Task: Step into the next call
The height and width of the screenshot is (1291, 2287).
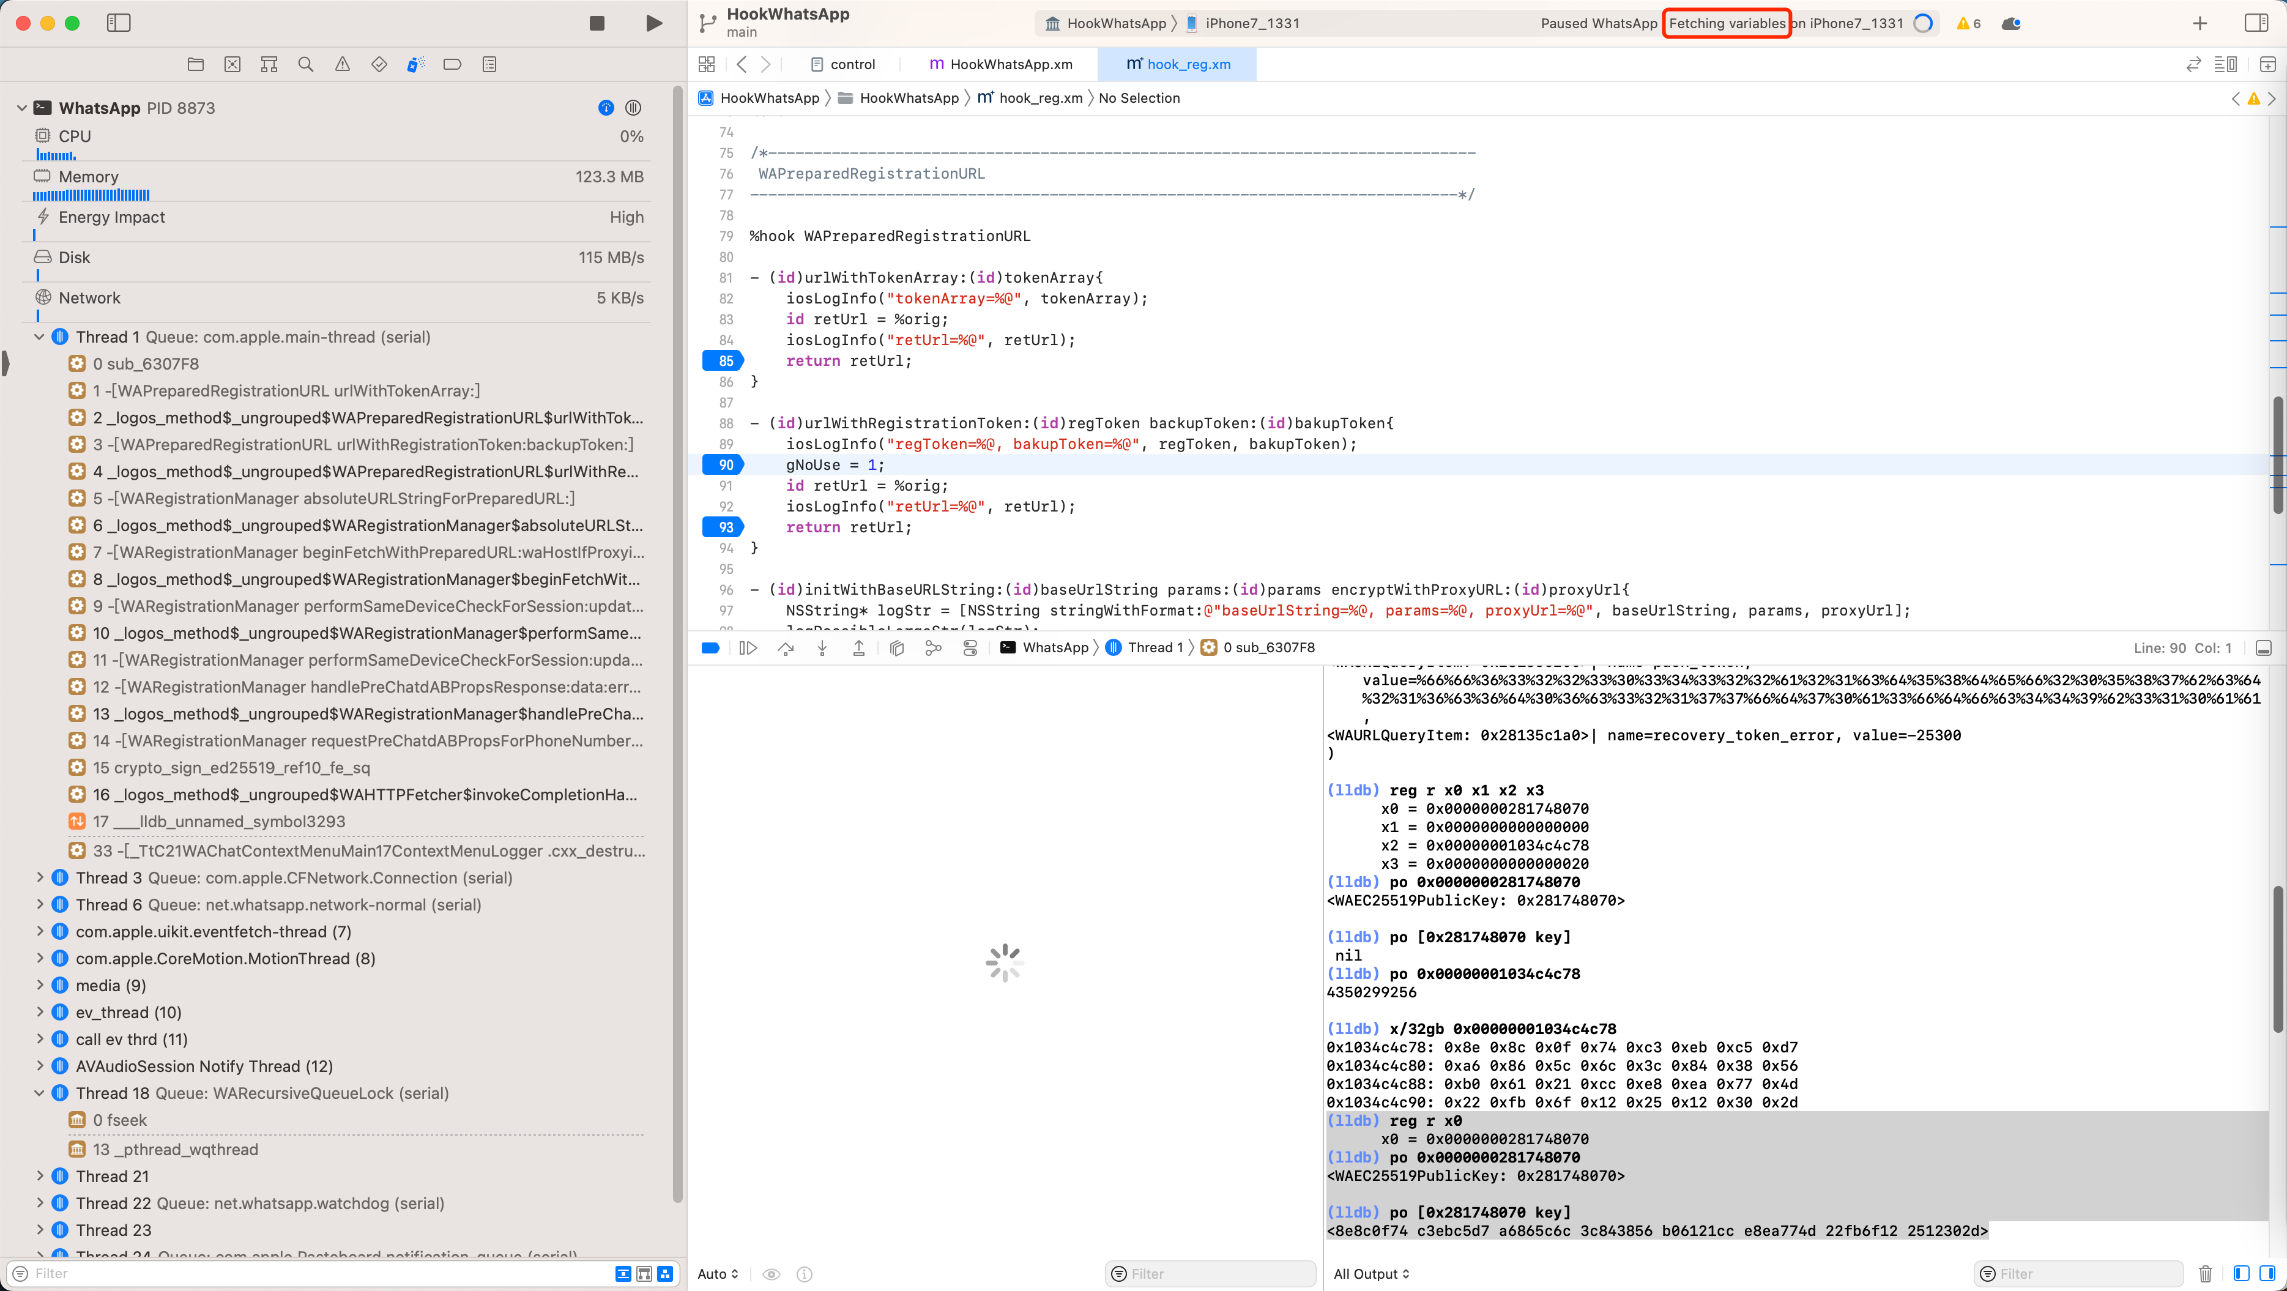Action: click(822, 648)
